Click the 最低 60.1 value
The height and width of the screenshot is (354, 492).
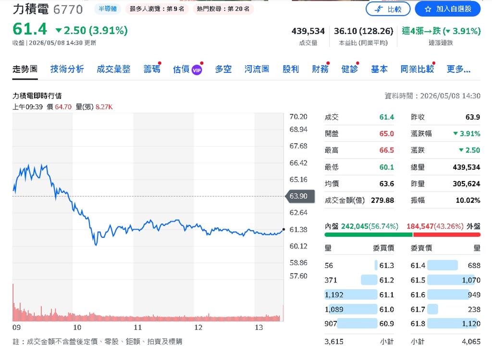[387, 167]
